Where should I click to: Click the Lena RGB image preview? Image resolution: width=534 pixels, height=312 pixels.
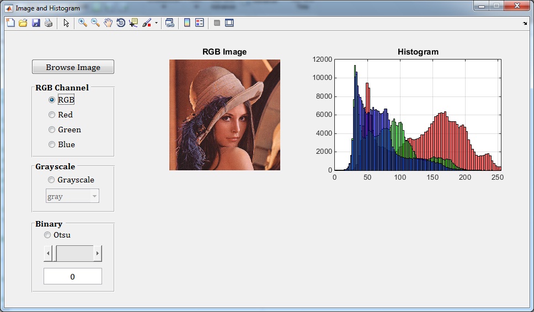click(x=225, y=115)
